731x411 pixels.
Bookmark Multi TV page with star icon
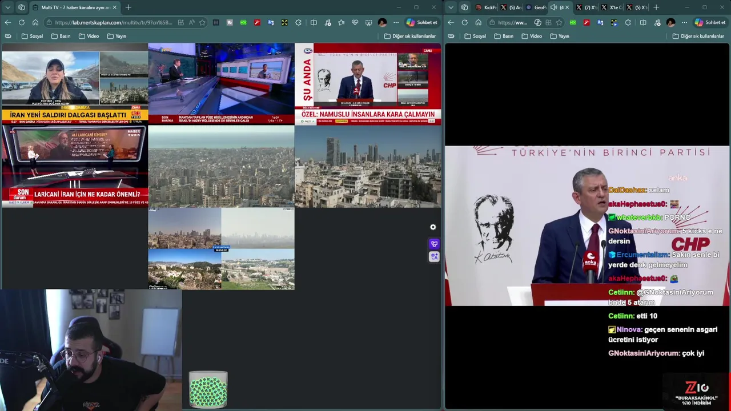point(202,22)
